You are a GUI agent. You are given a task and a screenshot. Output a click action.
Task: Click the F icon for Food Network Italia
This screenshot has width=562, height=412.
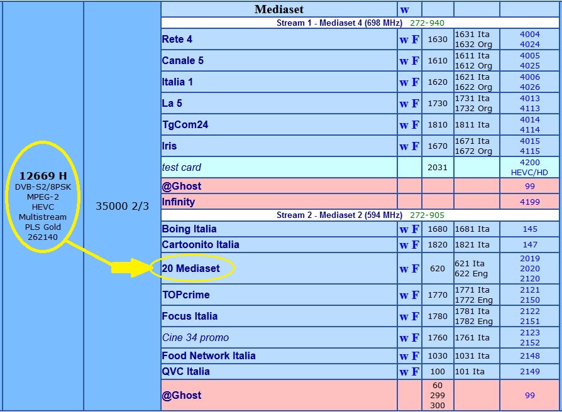(415, 356)
